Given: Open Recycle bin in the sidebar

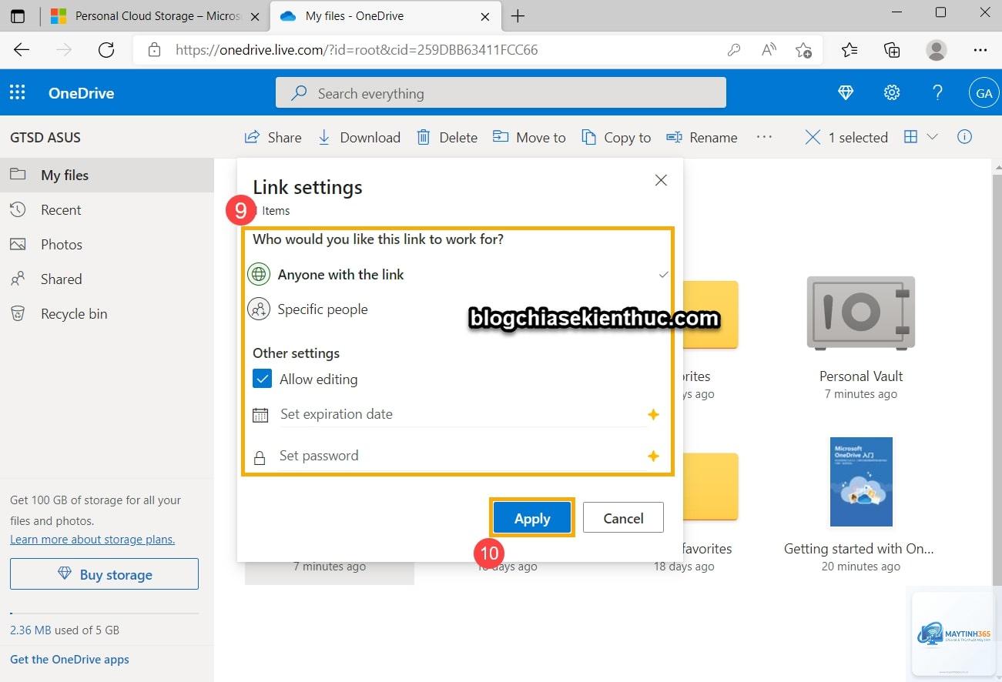Looking at the screenshot, I should (107, 313).
